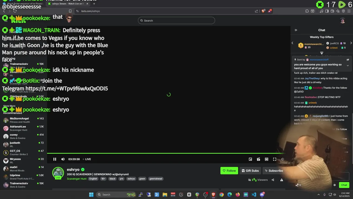Select the gewnskwad tag
The width and height of the screenshot is (353, 199).
click(x=156, y=179)
